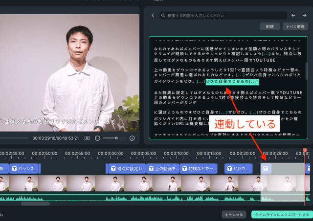313x221 pixels.
Task: Click the zoom in plus icon
Action: [x=132, y=138]
